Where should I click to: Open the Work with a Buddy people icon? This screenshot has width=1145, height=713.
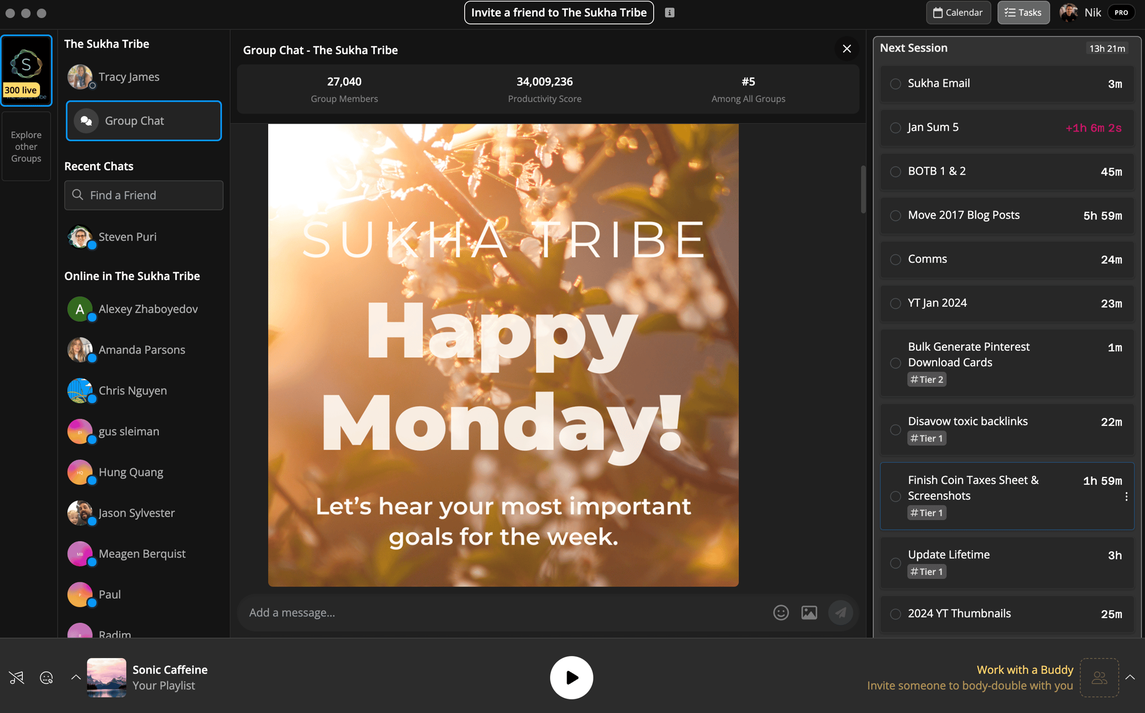1099,677
